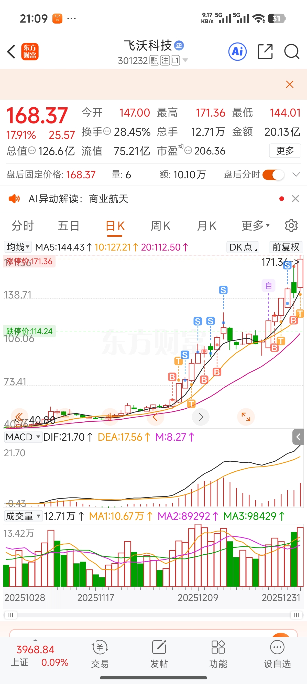This screenshot has width=307, height=684.
Task: Tap MA5:144.43 value
Action: 63,247
